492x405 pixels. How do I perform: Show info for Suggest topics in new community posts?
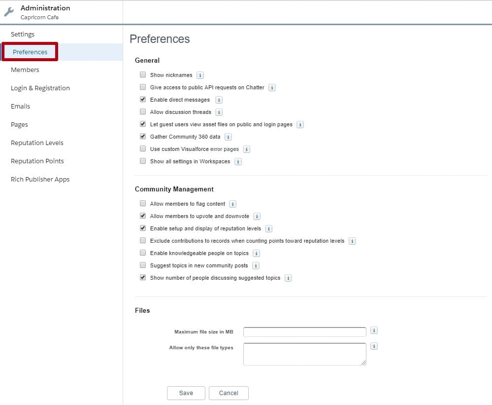pos(256,266)
